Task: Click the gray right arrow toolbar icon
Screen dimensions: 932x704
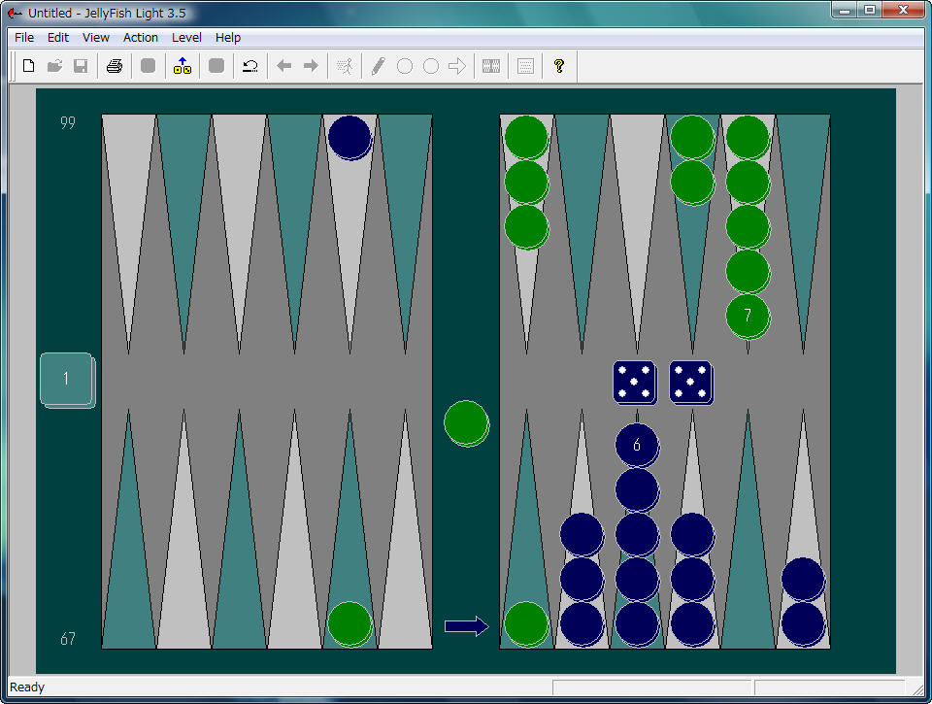Action: click(x=311, y=66)
